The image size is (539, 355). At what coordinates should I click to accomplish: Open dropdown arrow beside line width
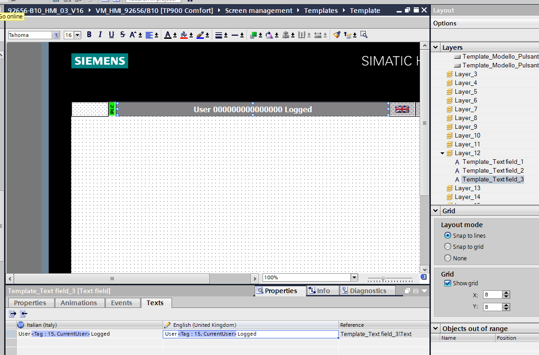226,35
